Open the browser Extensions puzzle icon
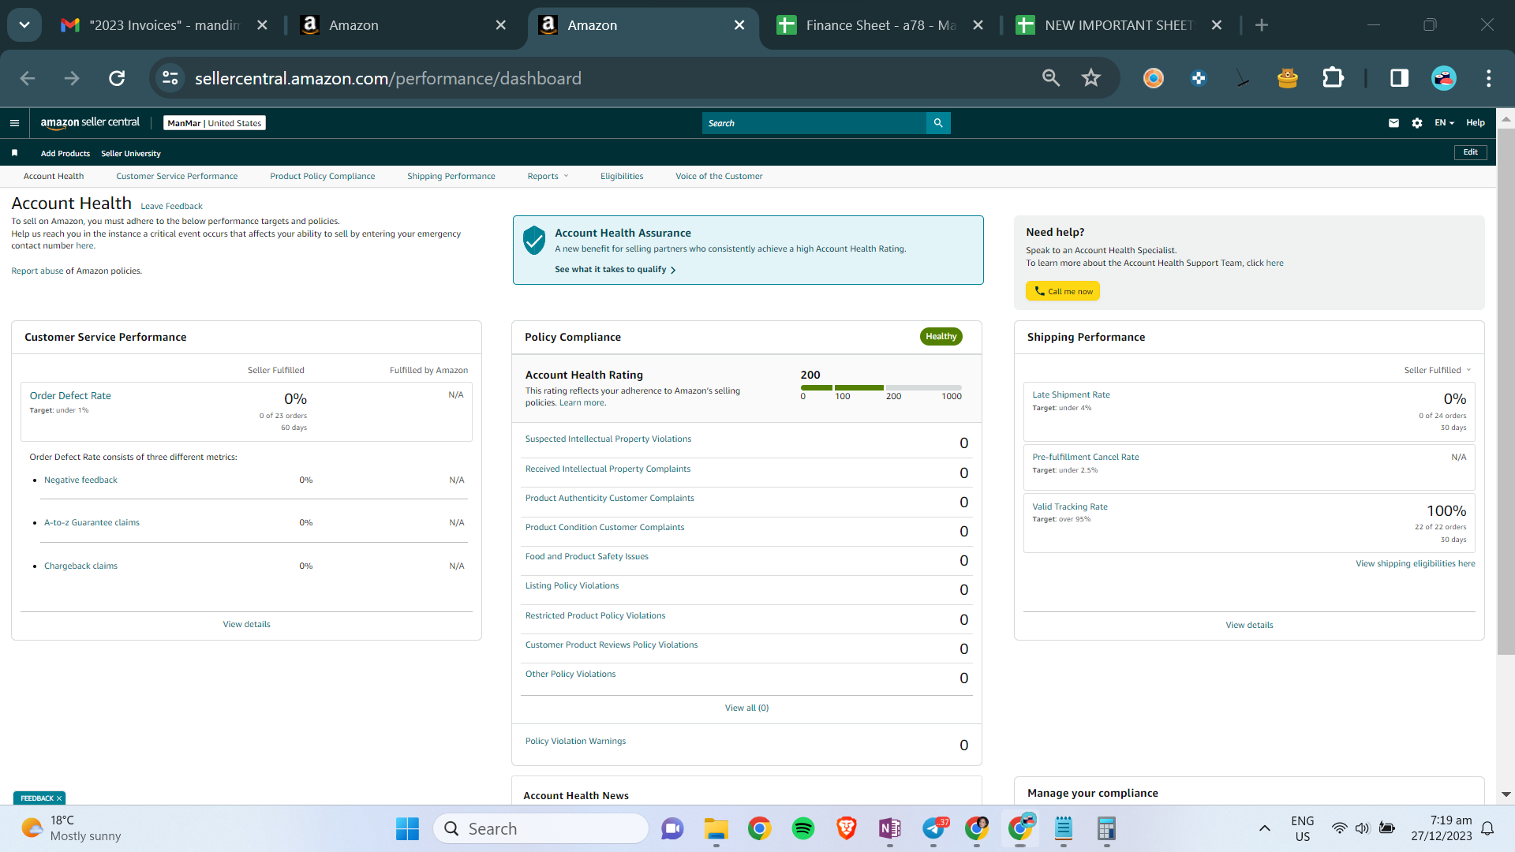The image size is (1515, 852). tap(1333, 78)
